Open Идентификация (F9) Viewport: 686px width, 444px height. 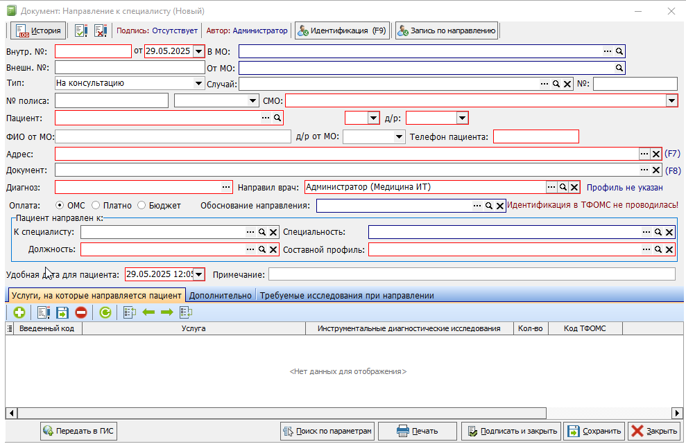[x=342, y=30]
